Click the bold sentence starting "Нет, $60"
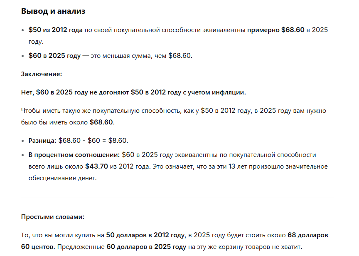The image size is (359, 256). click(x=133, y=92)
